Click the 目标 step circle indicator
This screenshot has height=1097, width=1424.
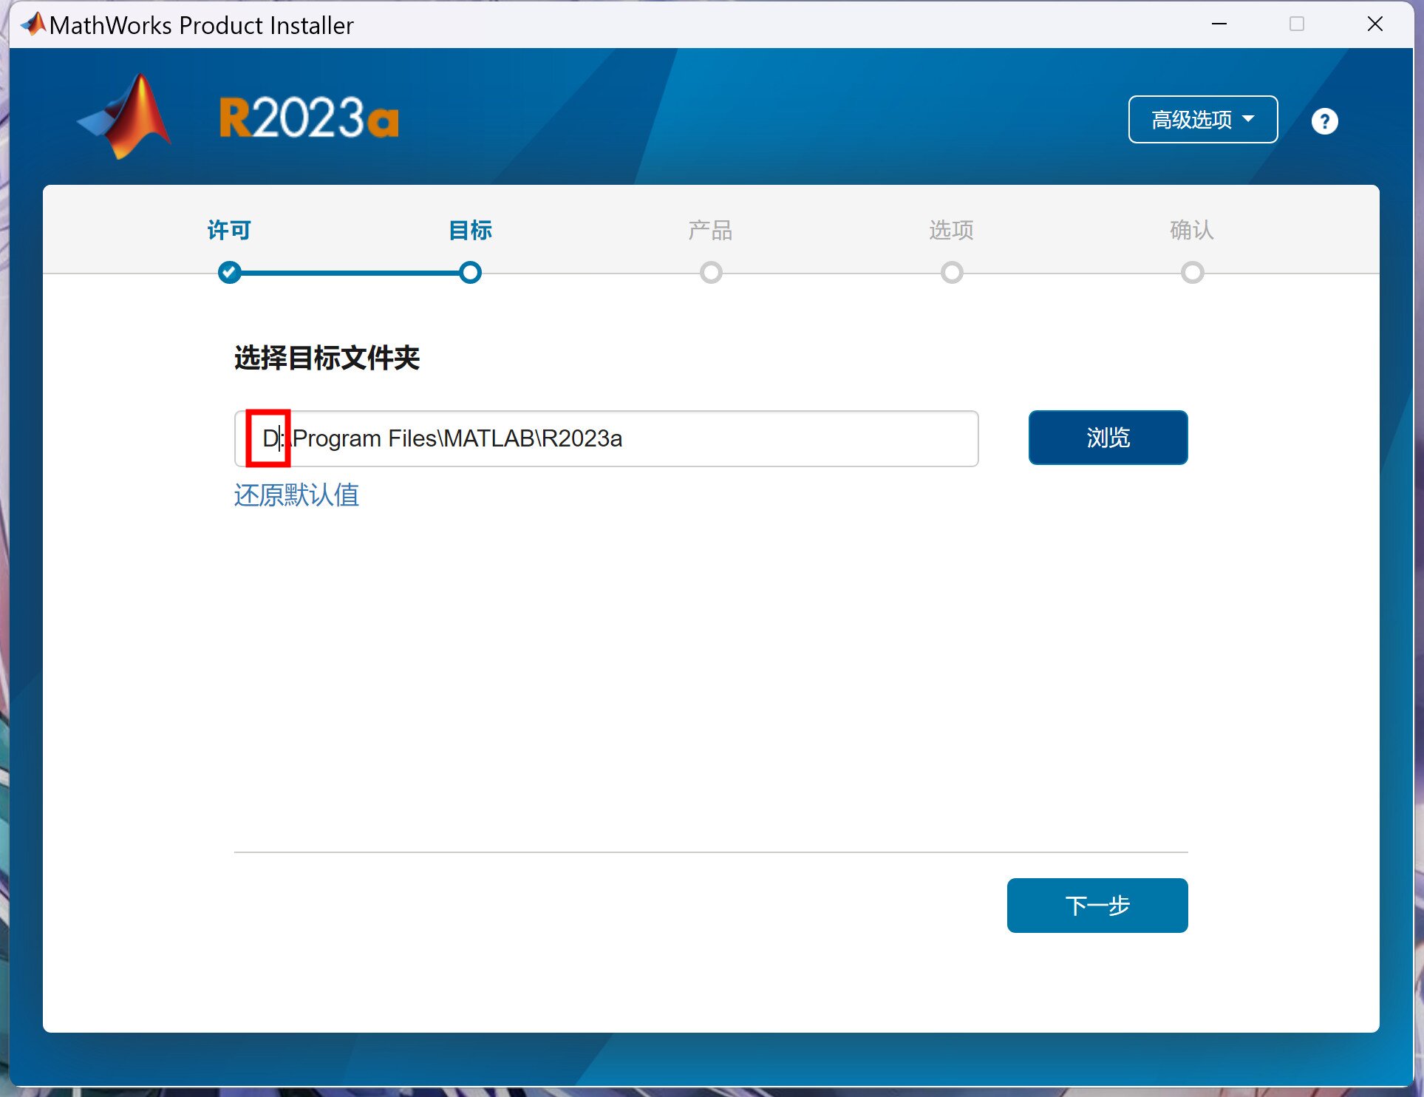[x=470, y=272]
